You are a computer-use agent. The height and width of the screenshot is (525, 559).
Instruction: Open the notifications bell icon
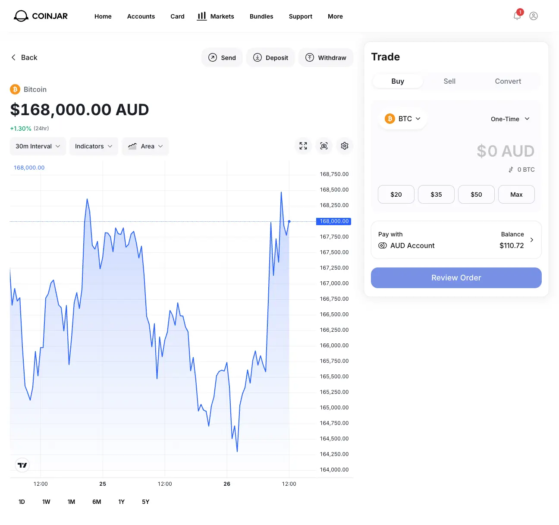click(517, 16)
